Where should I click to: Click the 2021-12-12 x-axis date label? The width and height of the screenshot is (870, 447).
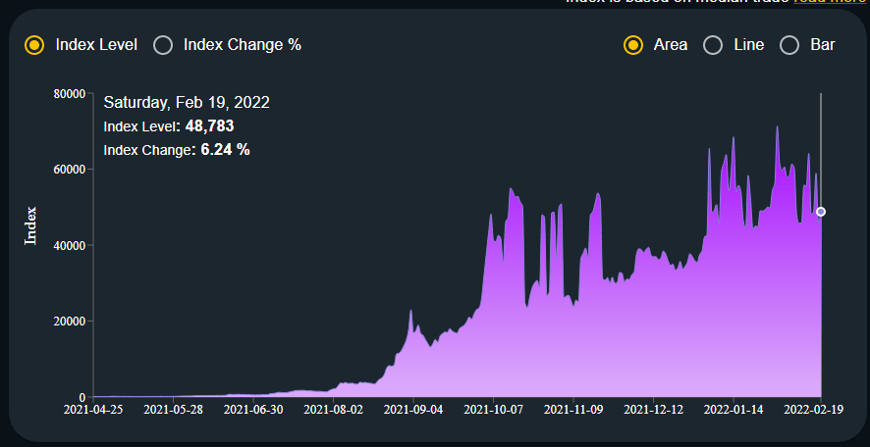[x=654, y=410]
